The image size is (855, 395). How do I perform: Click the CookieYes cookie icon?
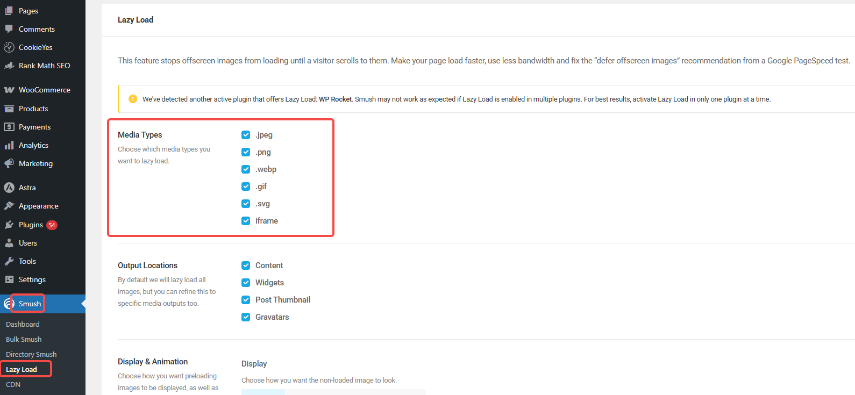(9, 47)
